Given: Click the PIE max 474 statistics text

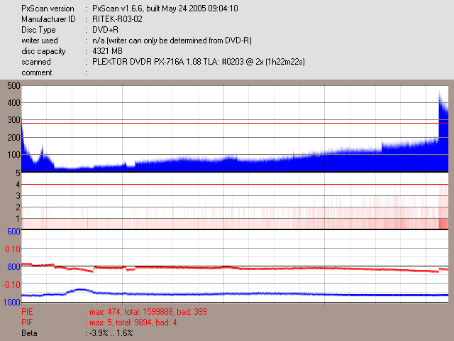Looking at the screenshot, I should click(148, 312).
